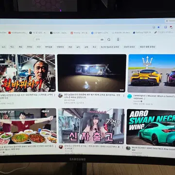Image resolution: width=175 pixels, height=175 pixels.
Task: Open browser side panel icon beside star
Action: tap(165, 27)
